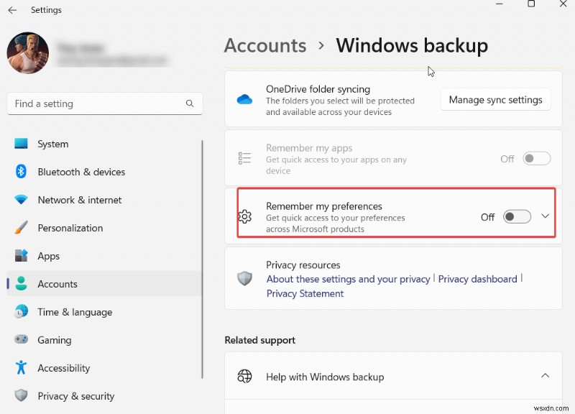The width and height of the screenshot is (575, 414).
Task: Open the Privacy Statement link
Action: click(305, 293)
